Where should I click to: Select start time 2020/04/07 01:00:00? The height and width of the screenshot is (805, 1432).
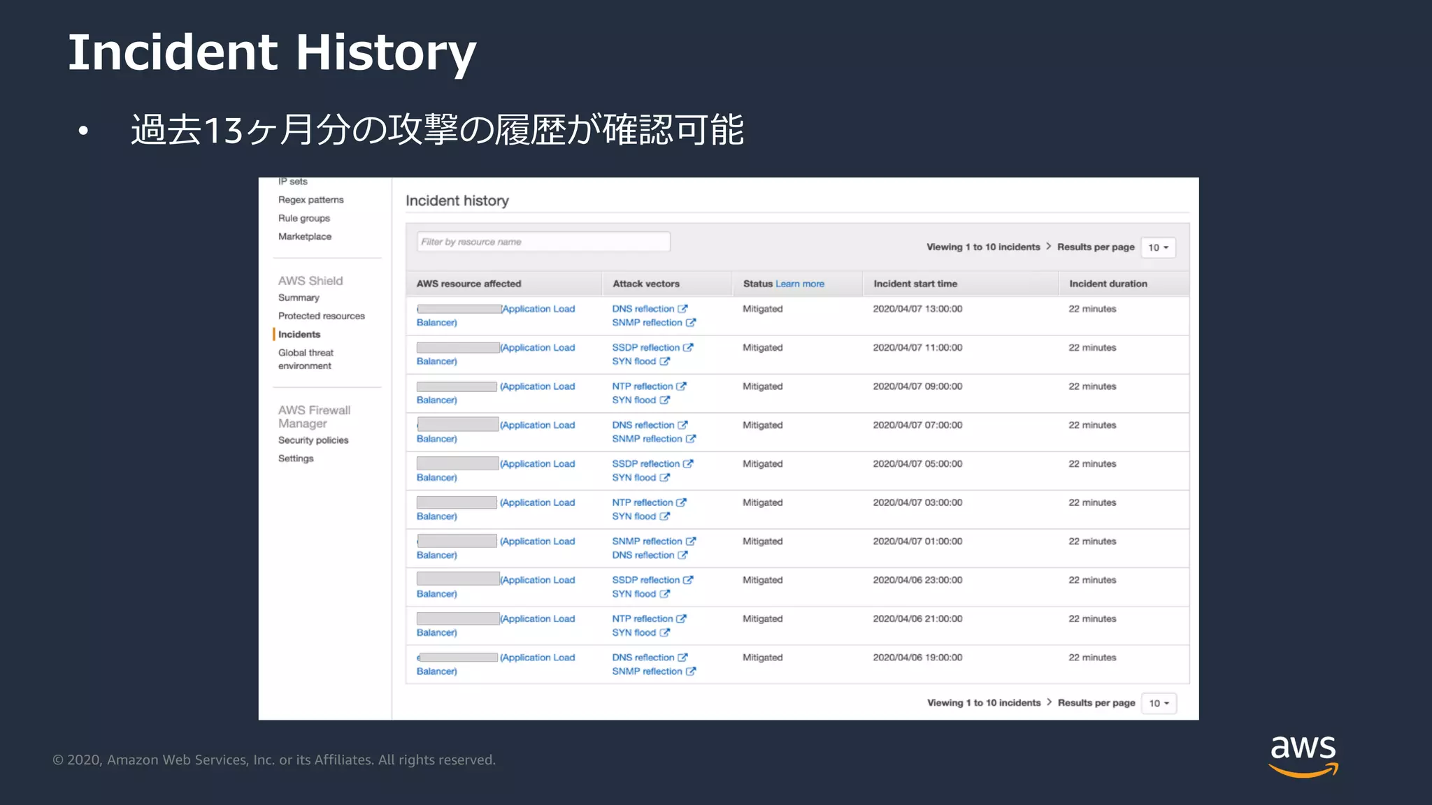(917, 541)
